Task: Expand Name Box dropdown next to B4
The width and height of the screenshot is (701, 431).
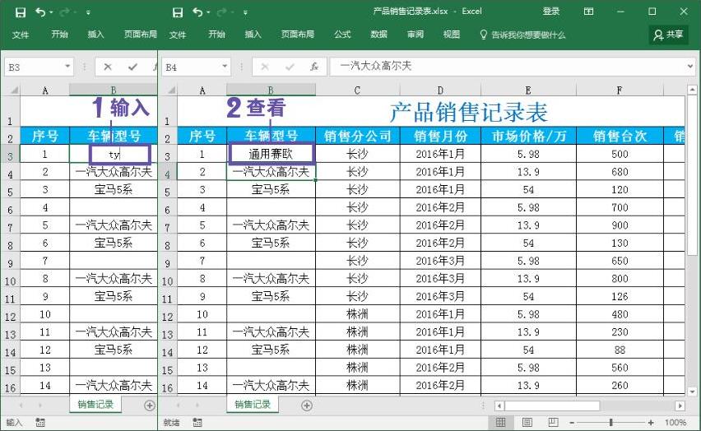Action: (x=225, y=67)
